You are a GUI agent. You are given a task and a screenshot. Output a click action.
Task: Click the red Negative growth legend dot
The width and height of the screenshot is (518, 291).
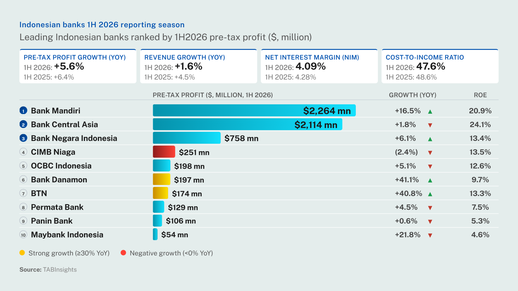tap(123, 253)
